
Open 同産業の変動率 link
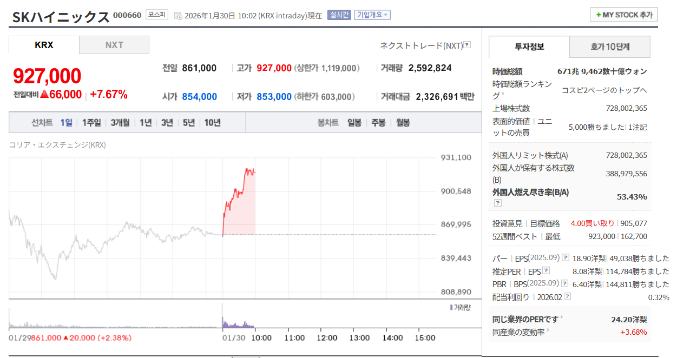click(518, 332)
